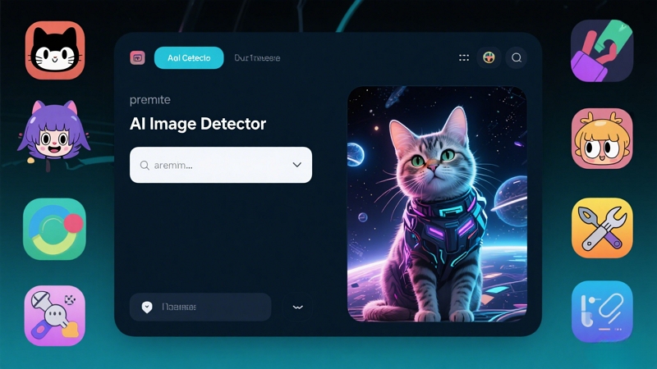Select the Aal Cetecto tab
The image size is (657, 369).
pos(189,57)
